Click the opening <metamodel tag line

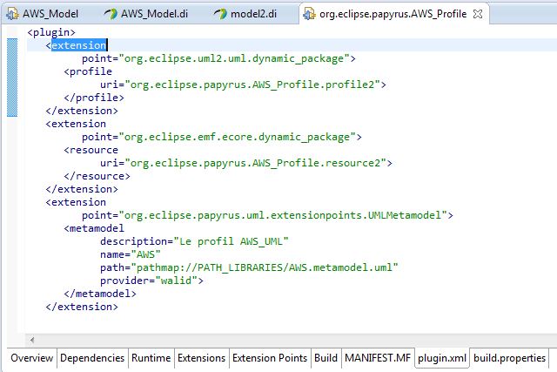pos(94,228)
